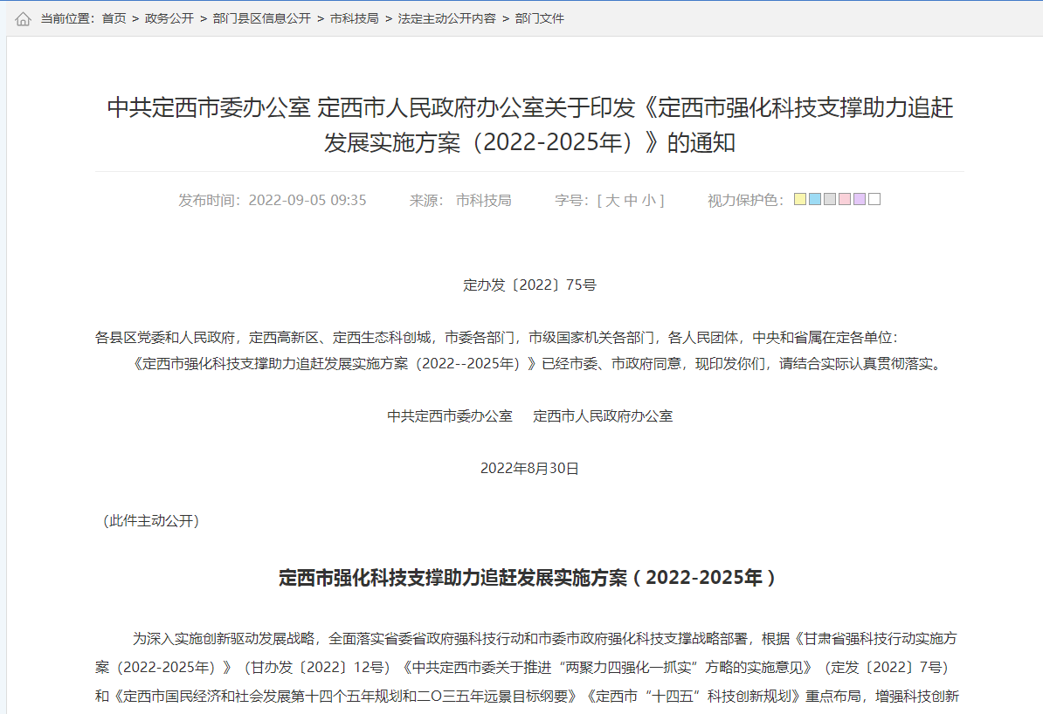
Task: Go to 首页 in breadcrumb
Action: pyautogui.click(x=114, y=18)
